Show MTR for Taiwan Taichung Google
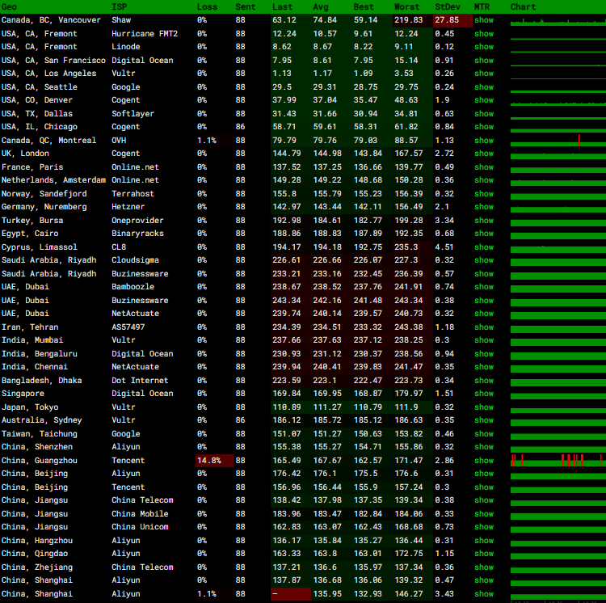Image resolution: width=606 pixels, height=603 pixels. (484, 434)
